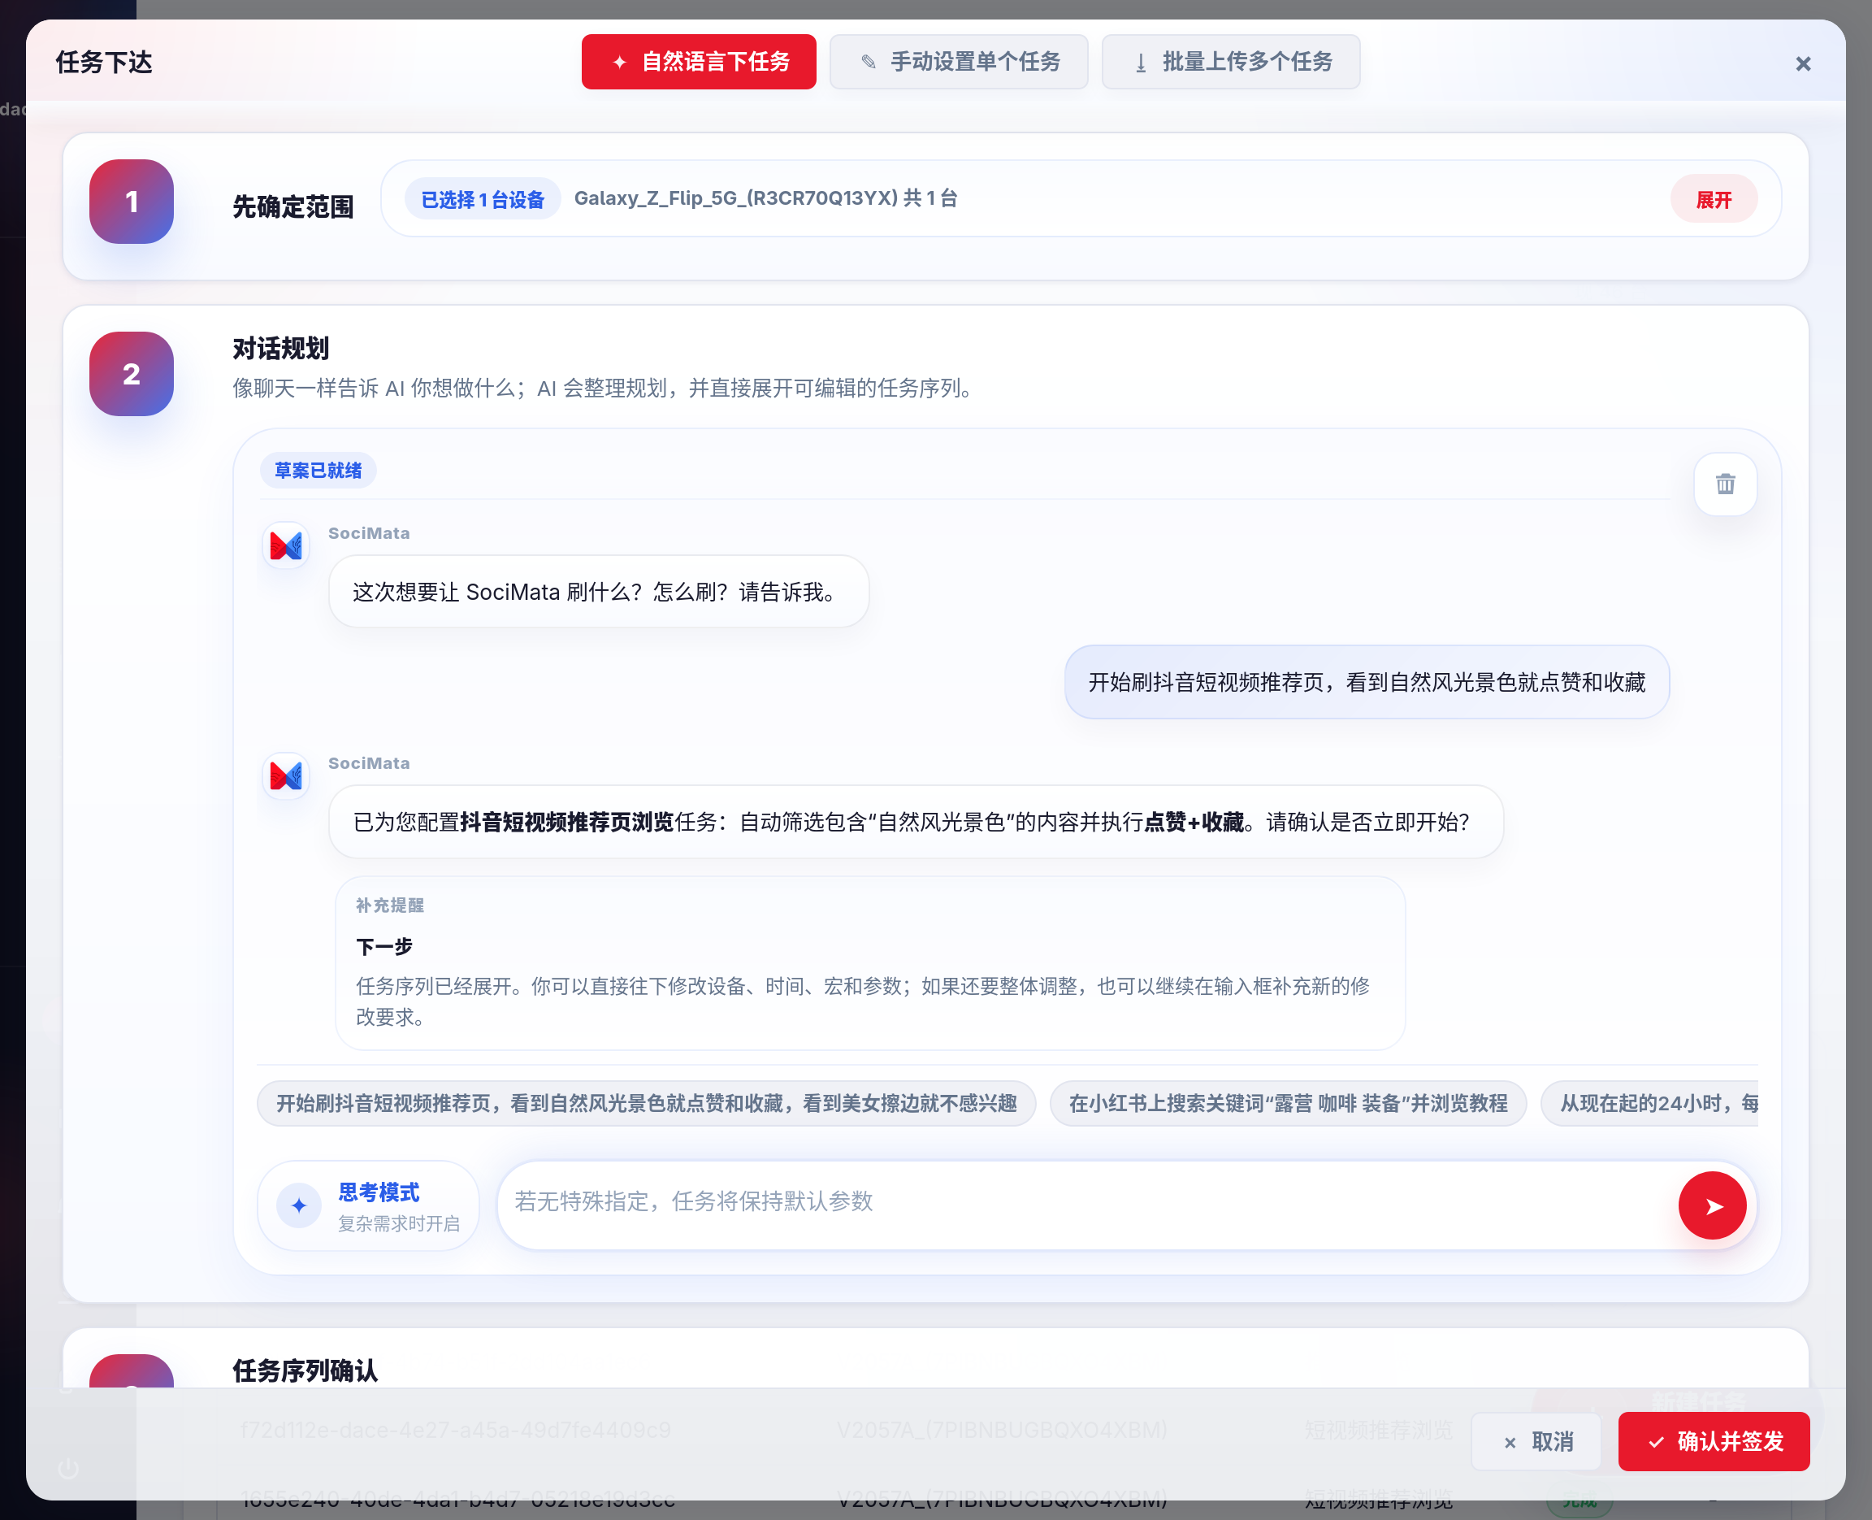Click the 任务序列确认 section heading
The image size is (1872, 1520).
(305, 1370)
